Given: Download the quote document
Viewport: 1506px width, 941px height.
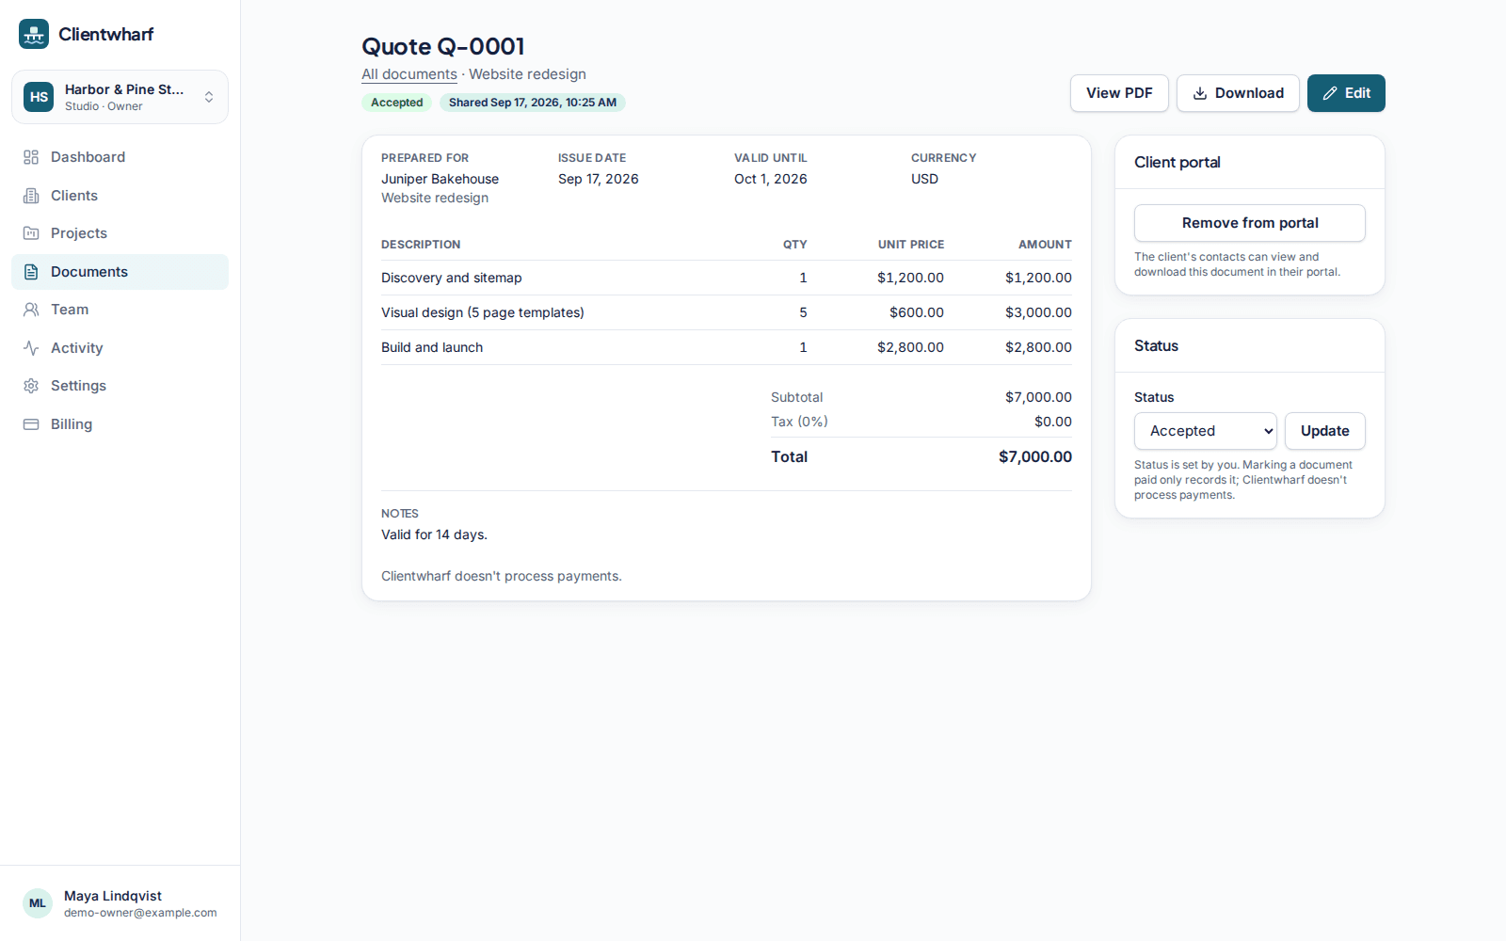Looking at the screenshot, I should (1238, 93).
